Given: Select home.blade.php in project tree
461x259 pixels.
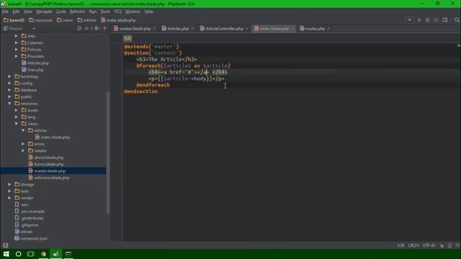Looking at the screenshot, I should click(x=46, y=165).
